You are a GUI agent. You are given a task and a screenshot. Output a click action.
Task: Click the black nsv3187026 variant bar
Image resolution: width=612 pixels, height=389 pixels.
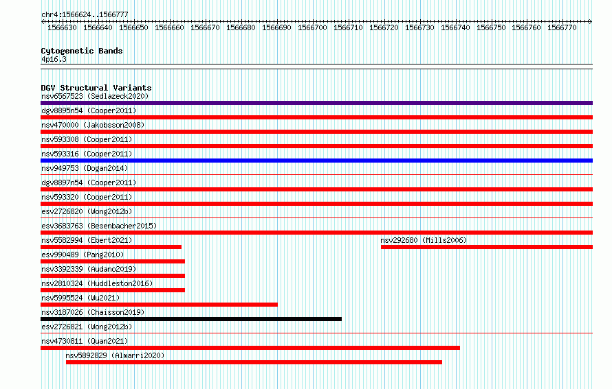191,319
